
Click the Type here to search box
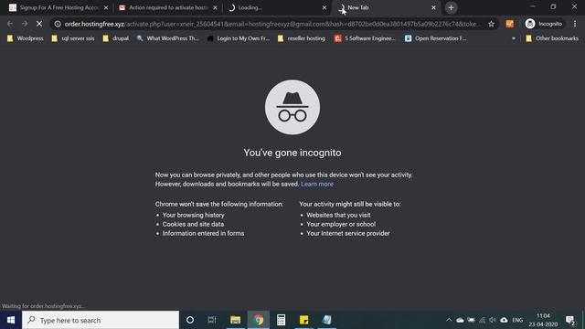[x=101, y=320]
